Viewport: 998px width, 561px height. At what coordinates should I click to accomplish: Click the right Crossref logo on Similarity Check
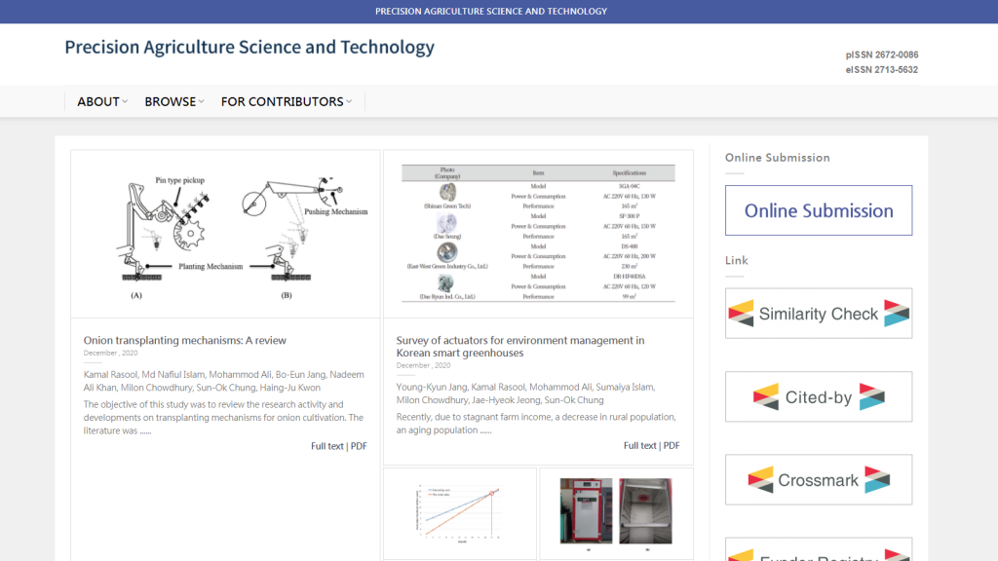click(897, 314)
